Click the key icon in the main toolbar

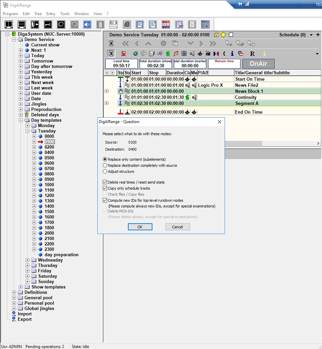48,25
